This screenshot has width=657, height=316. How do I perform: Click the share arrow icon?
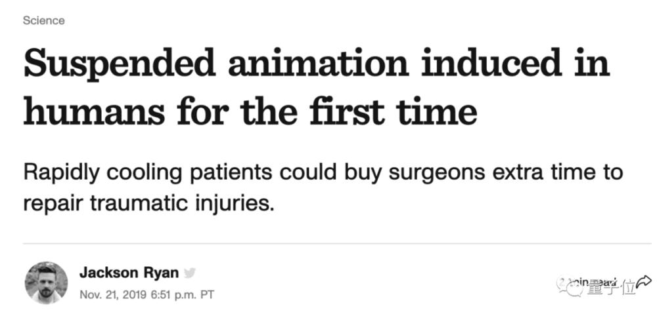(645, 282)
